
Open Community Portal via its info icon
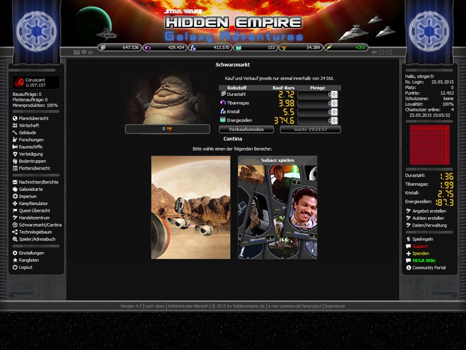click(x=408, y=268)
